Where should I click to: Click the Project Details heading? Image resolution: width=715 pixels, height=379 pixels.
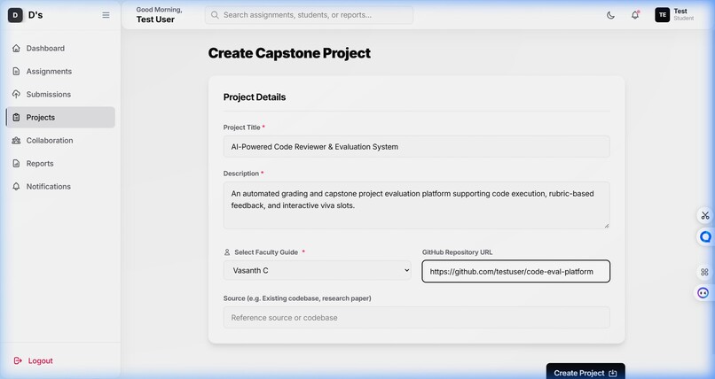click(255, 97)
